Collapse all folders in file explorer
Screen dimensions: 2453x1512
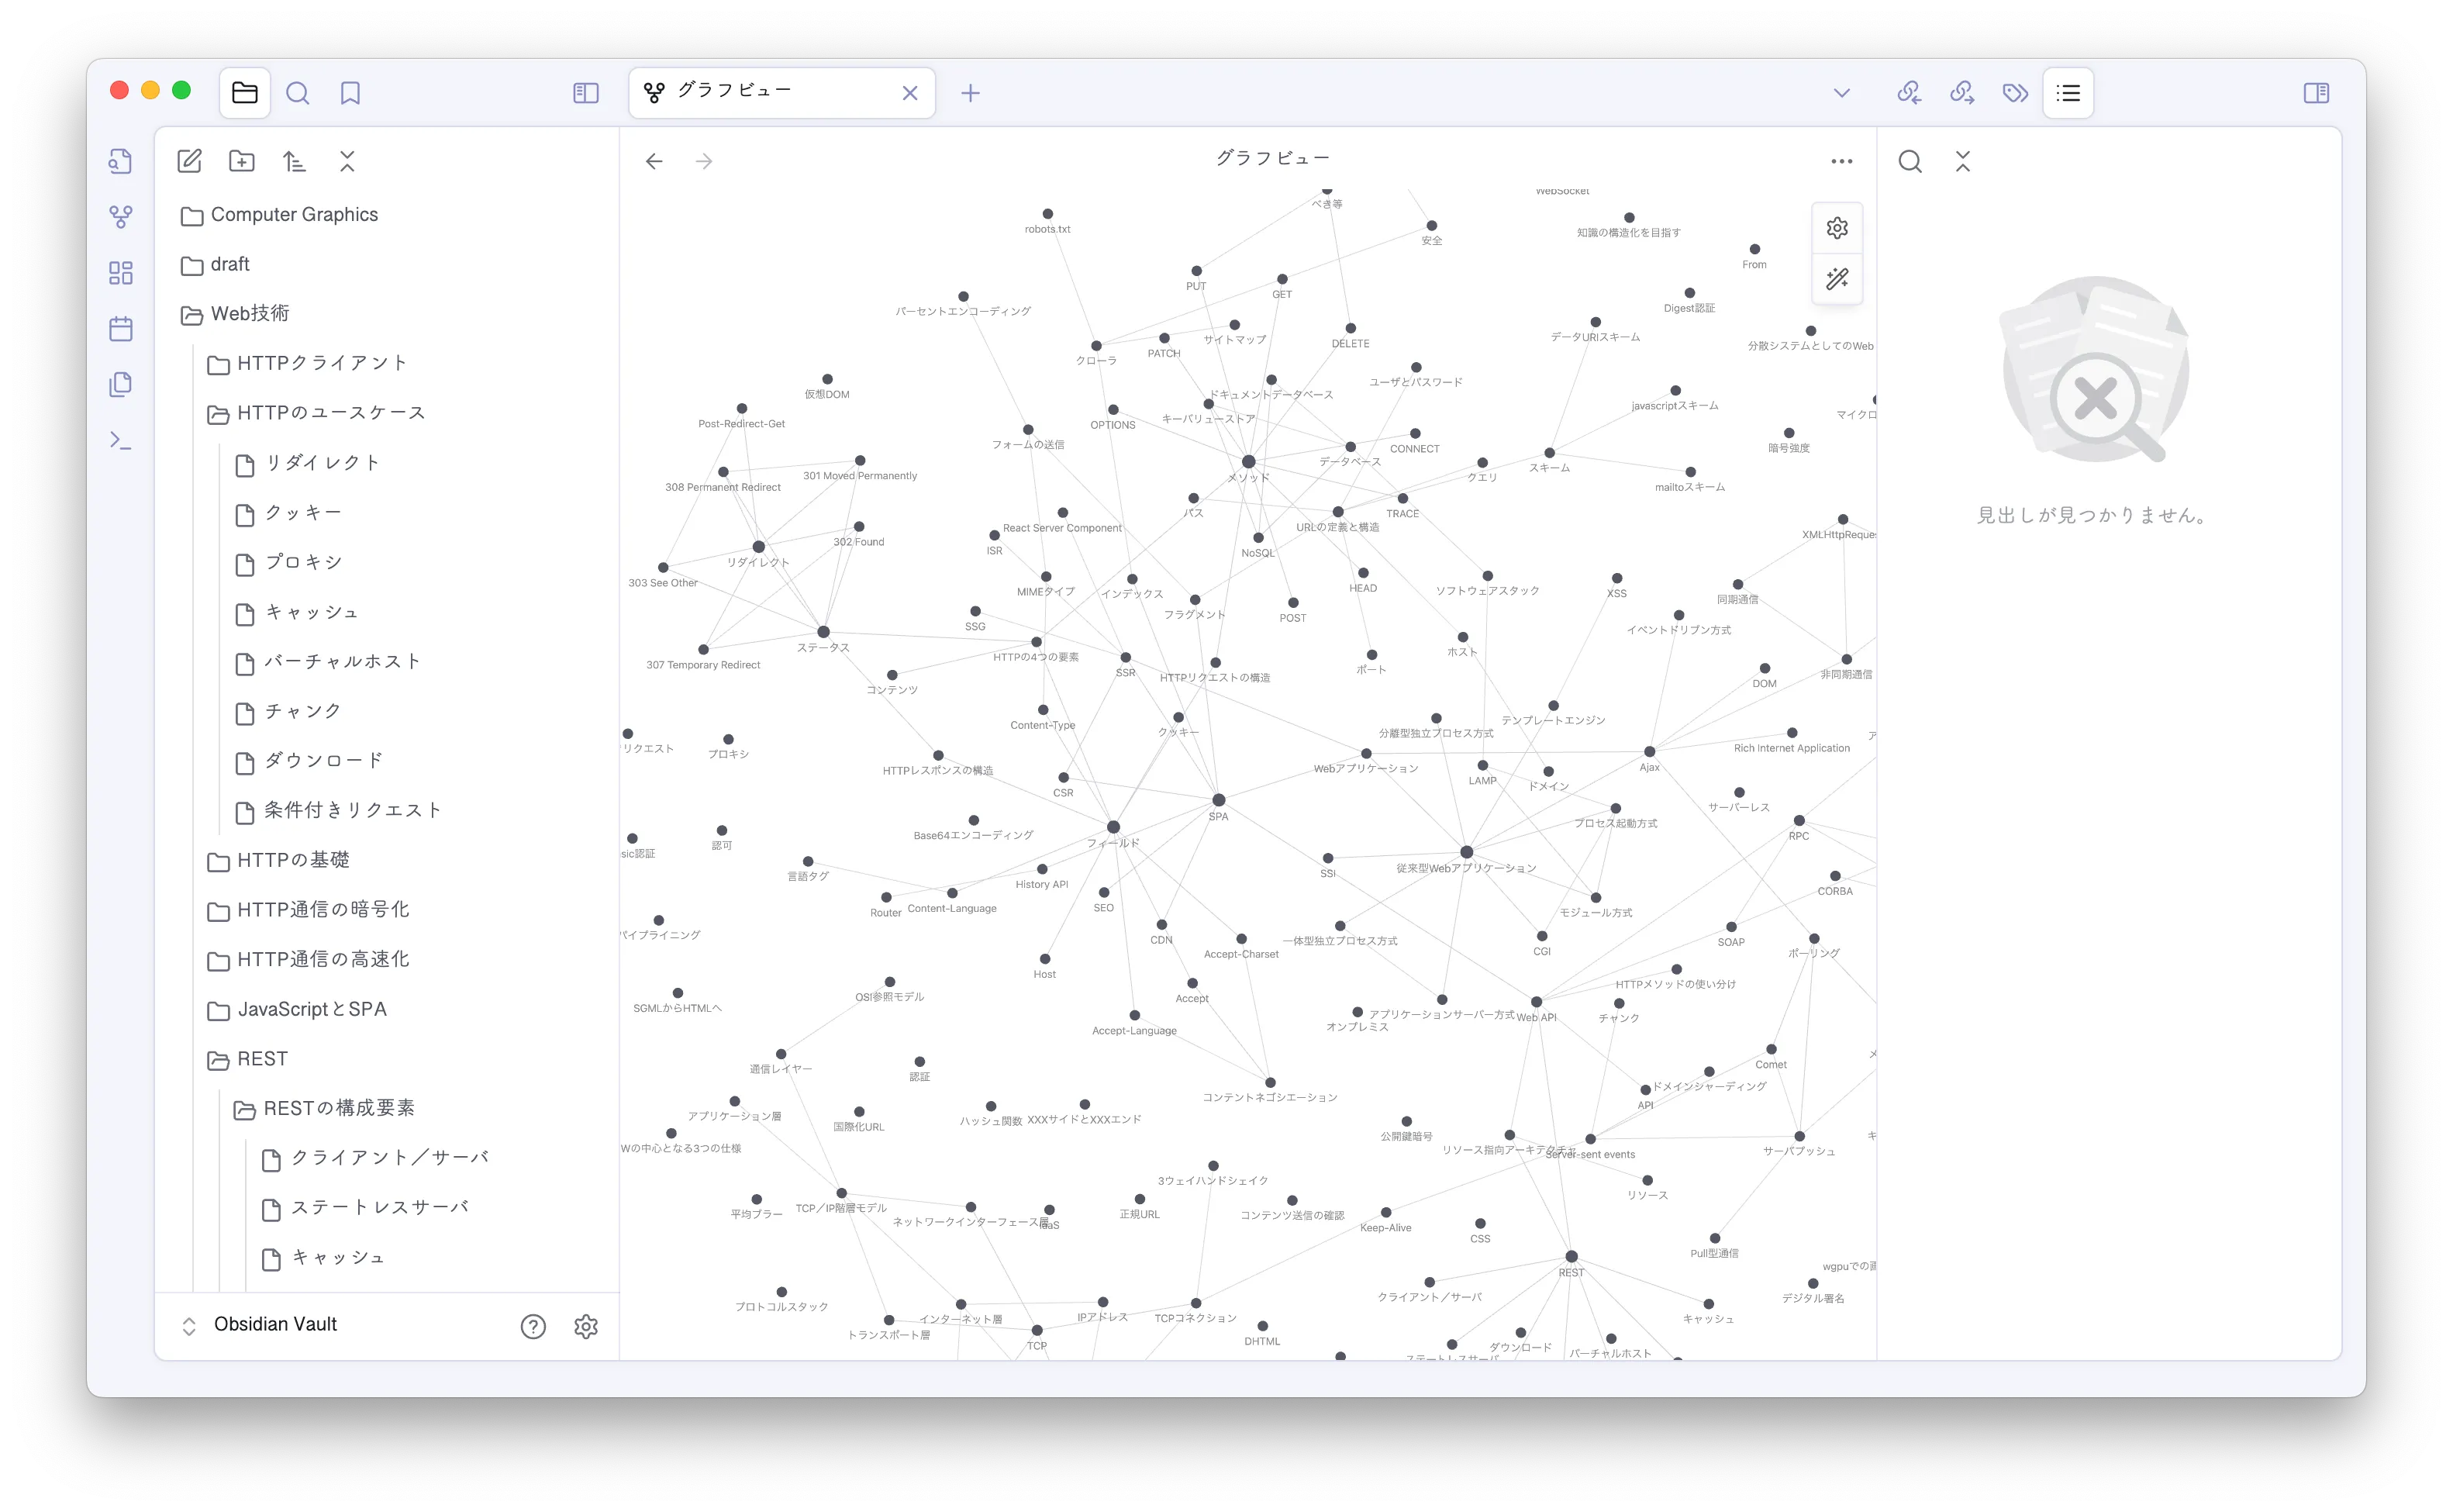[x=347, y=161]
